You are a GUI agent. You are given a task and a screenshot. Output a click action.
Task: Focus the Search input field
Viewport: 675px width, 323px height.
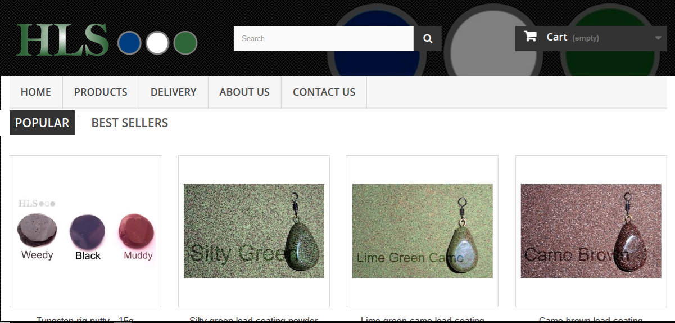coord(324,38)
